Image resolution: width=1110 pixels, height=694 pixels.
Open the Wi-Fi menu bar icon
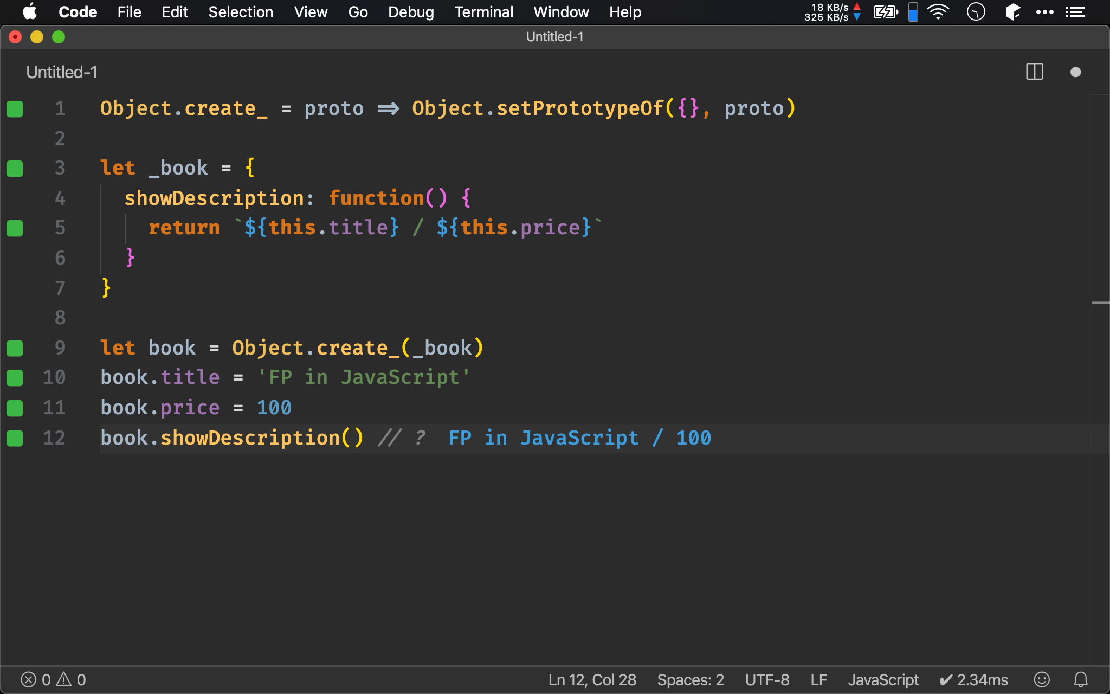click(938, 12)
